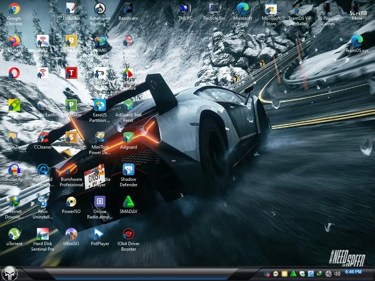Open the Shadow Defender desktop shortcut
The height and width of the screenshot is (281, 375).
(129, 170)
